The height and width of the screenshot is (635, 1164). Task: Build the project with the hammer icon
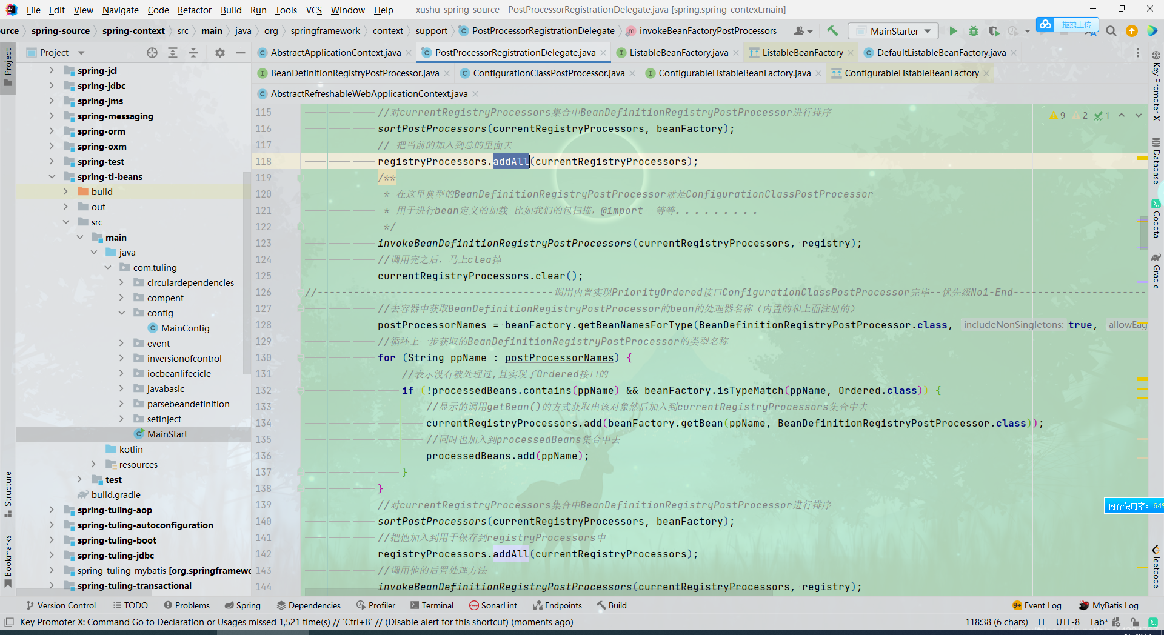click(x=832, y=31)
